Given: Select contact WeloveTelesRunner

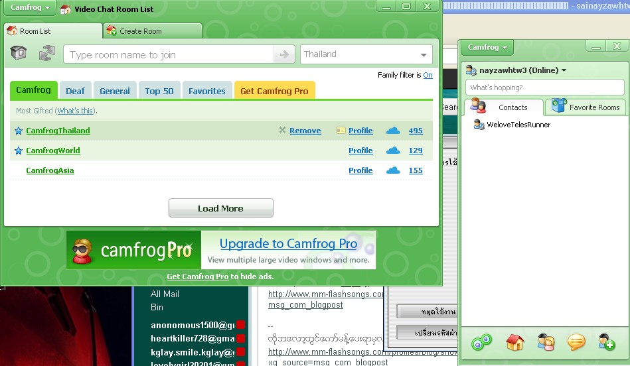Looking at the screenshot, I should pyautogui.click(x=518, y=125).
